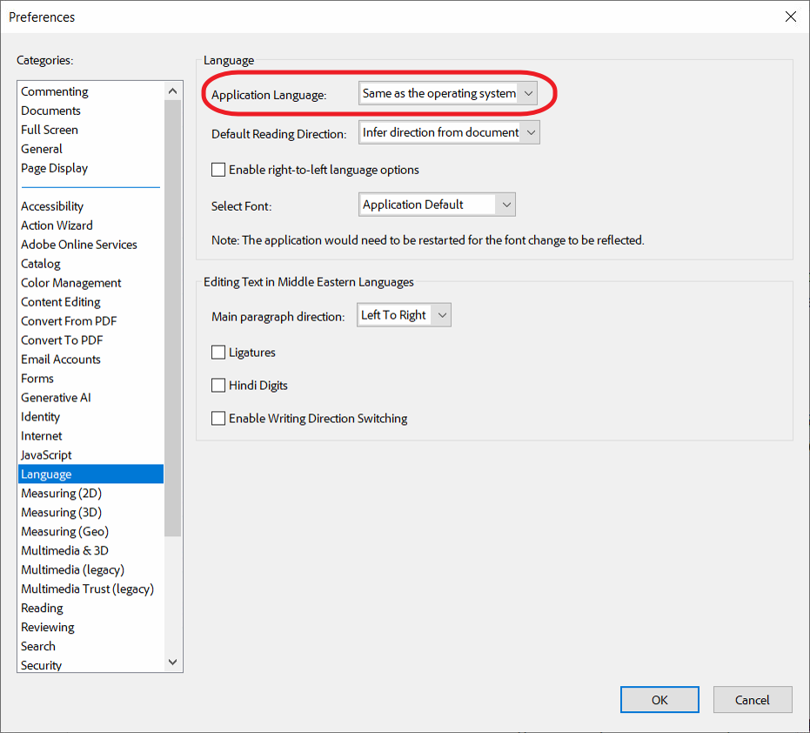Enable Hindi Digits
The height and width of the screenshot is (733, 810).
tap(218, 385)
